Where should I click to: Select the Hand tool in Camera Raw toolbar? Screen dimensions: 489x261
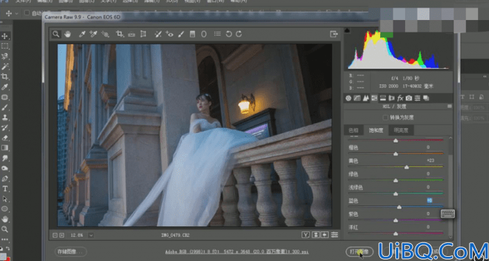pos(67,34)
